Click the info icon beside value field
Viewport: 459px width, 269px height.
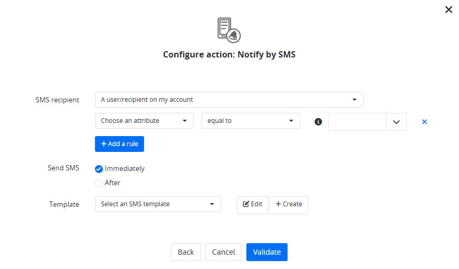pyautogui.click(x=318, y=121)
